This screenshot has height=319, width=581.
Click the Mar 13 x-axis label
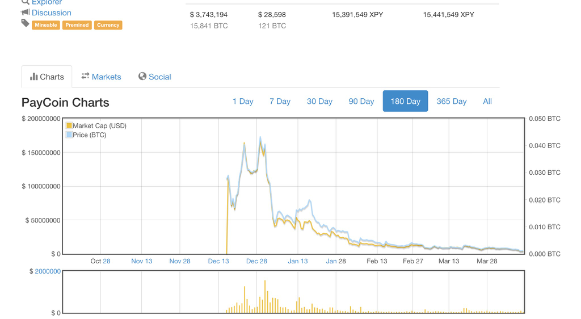[449, 261]
